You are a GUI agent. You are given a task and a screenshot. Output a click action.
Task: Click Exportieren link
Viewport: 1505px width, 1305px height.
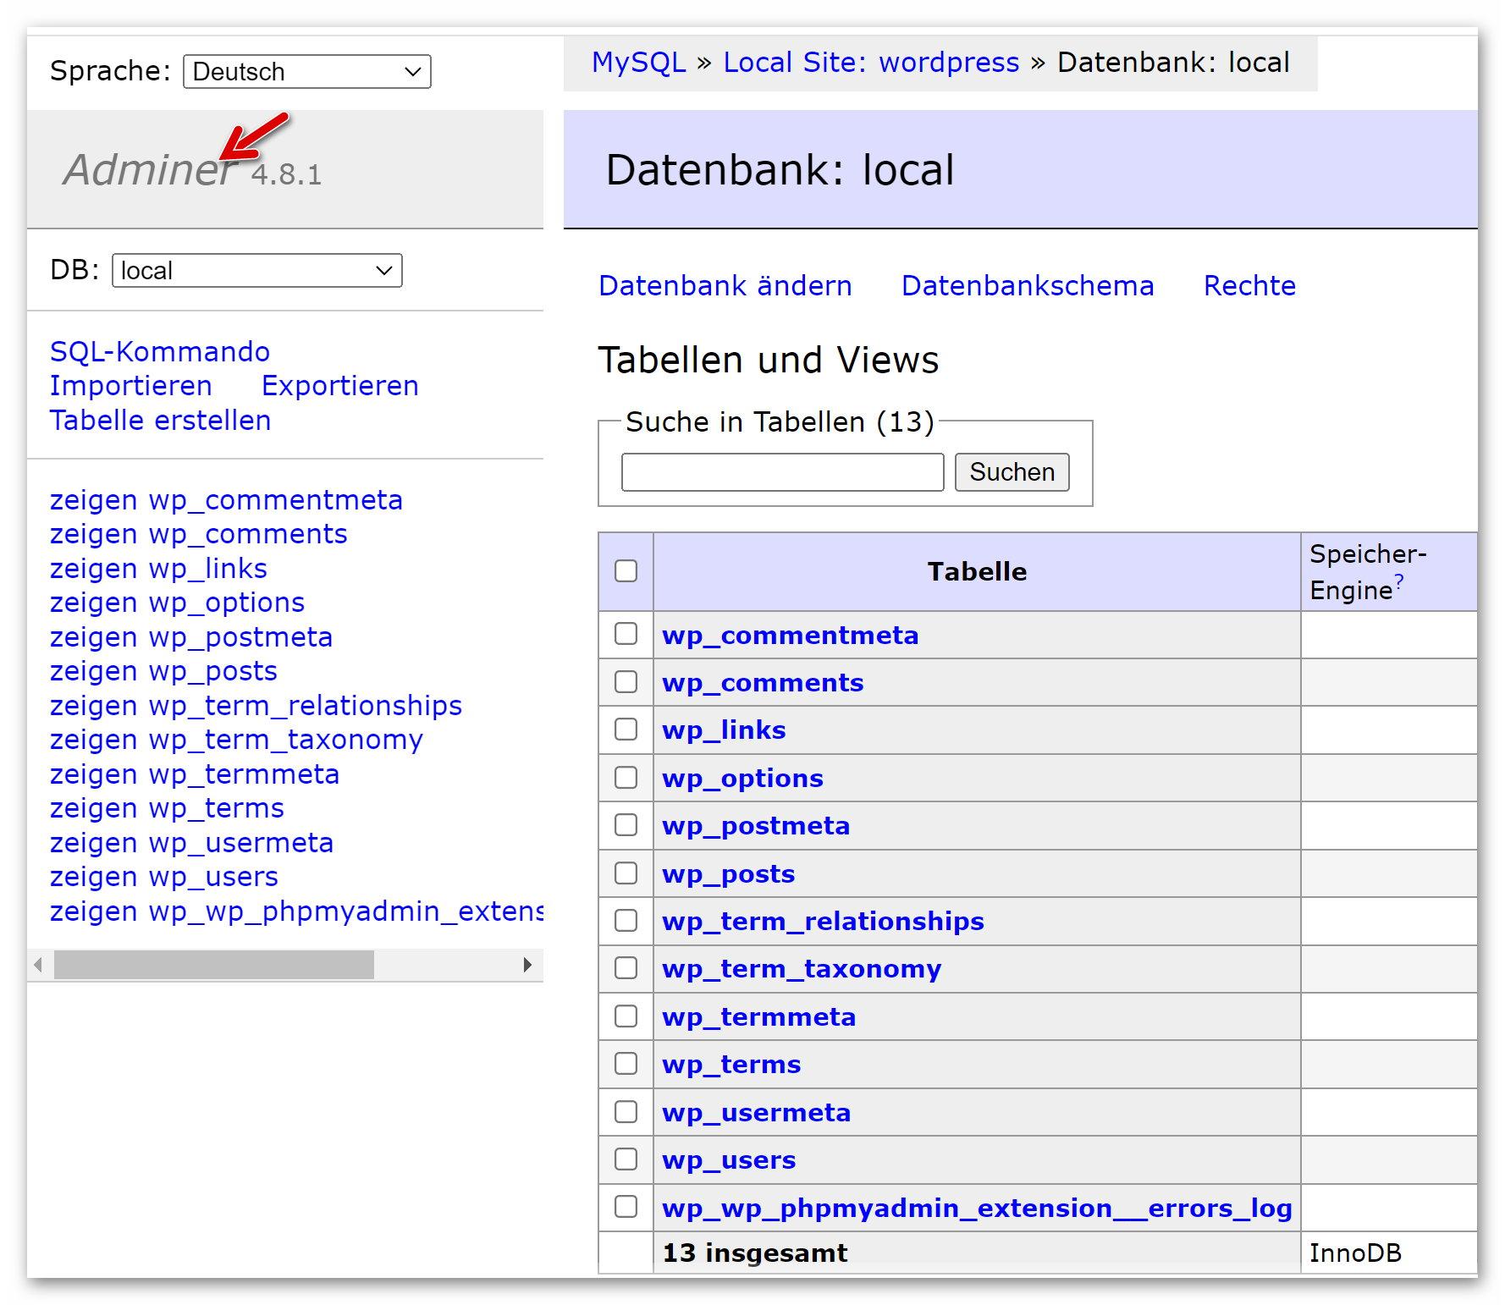339,386
